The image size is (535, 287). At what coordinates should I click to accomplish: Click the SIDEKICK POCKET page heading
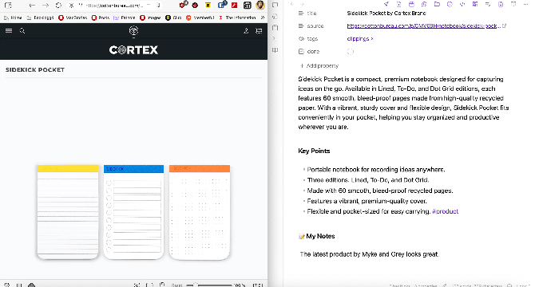35,70
